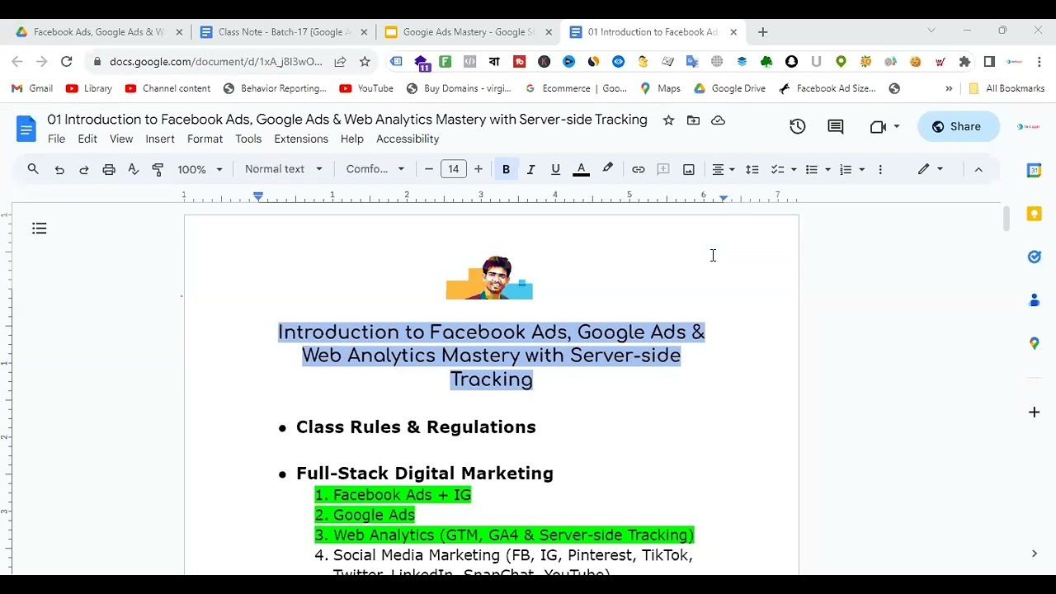Reload the page
Screen dimensions: 1056x594
(67, 61)
